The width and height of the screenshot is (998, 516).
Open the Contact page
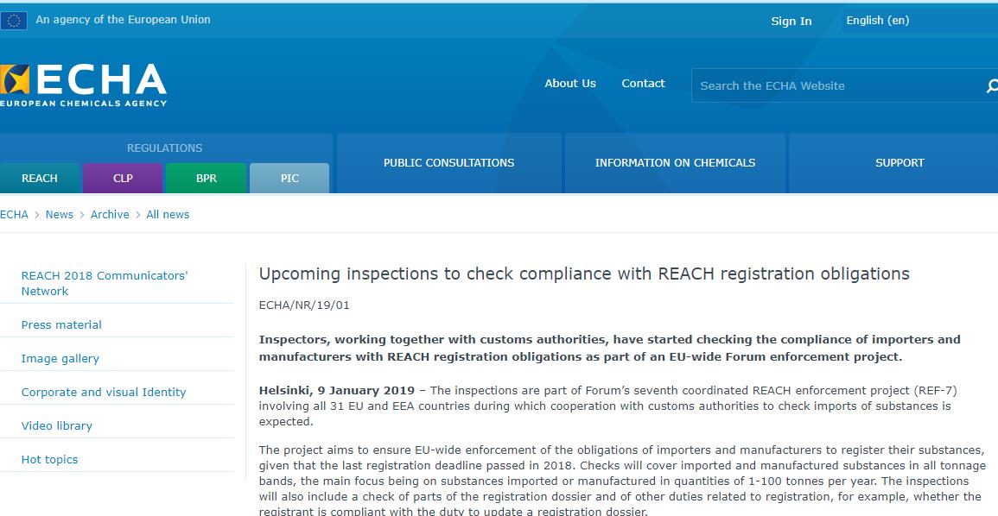tap(643, 84)
